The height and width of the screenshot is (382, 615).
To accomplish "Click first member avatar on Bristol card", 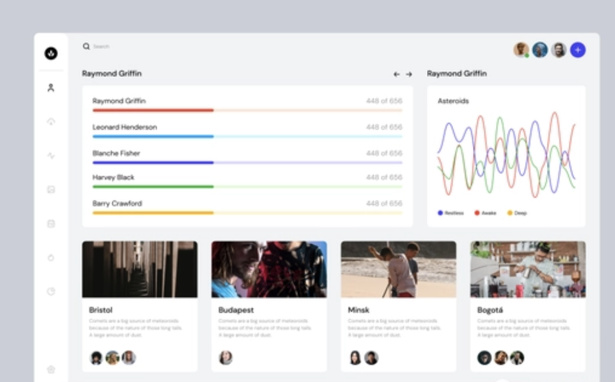I will click(x=96, y=358).
